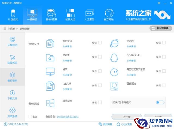Image resolution: width=174 pixels, height=129 pixels.
Task: Tick the 全选 select-all checkbox
Action: click(x=30, y=116)
